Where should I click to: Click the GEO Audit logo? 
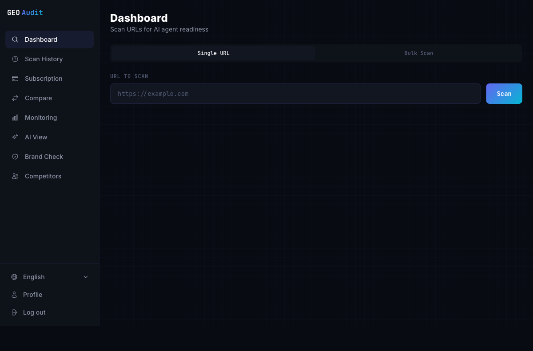click(25, 12)
